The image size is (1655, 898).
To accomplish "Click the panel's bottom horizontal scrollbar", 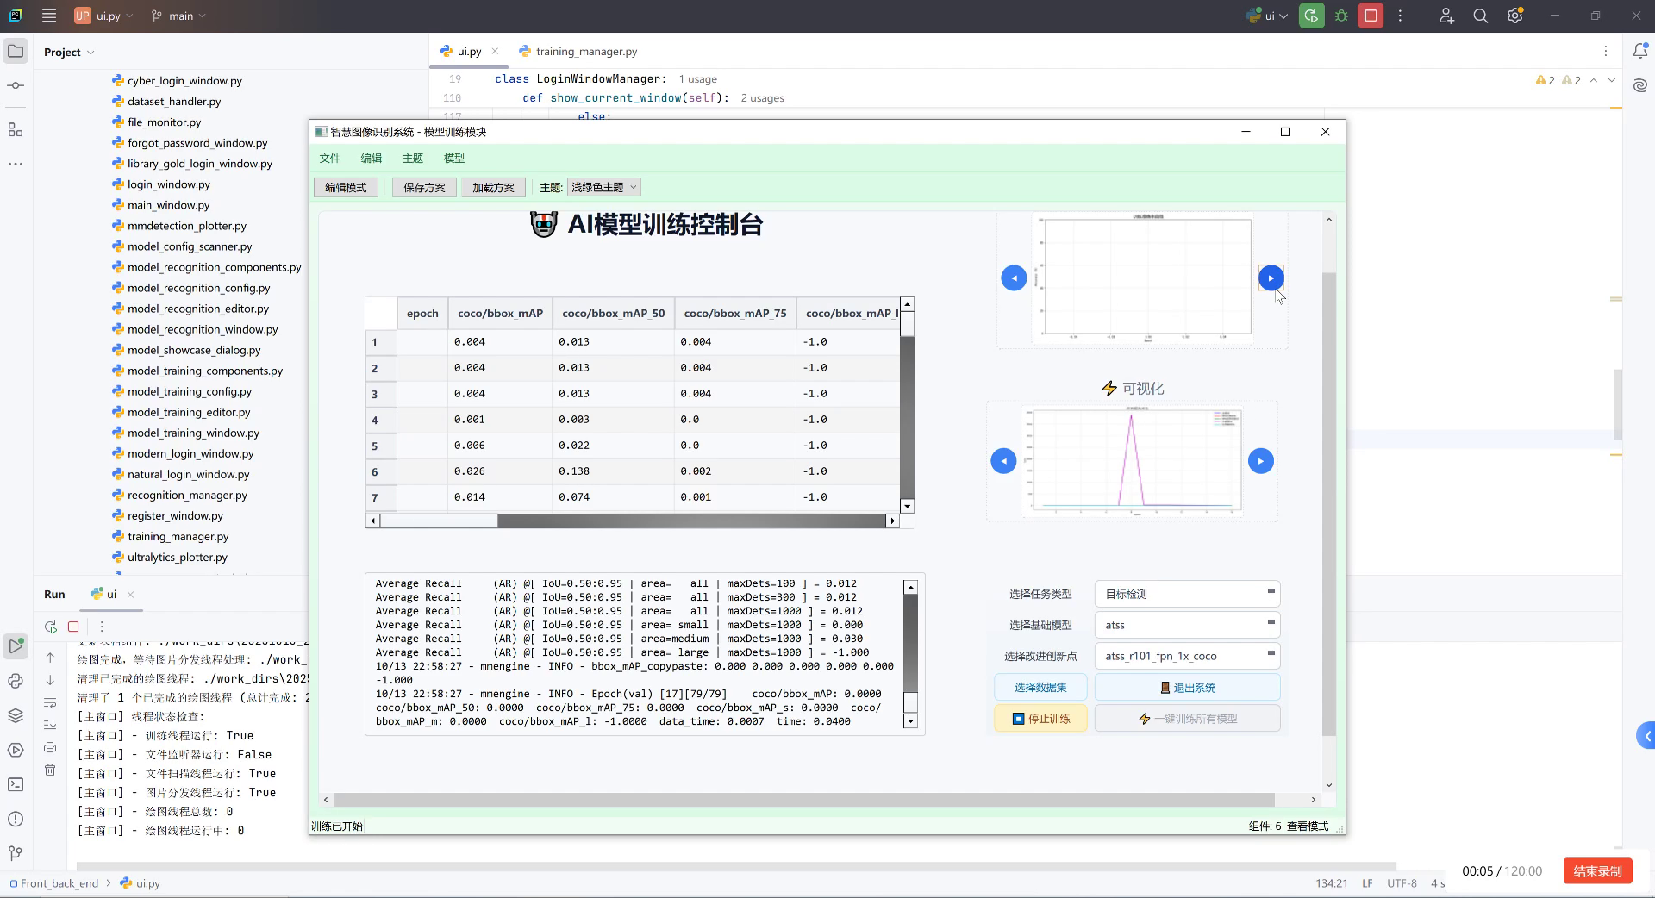I will 803,800.
